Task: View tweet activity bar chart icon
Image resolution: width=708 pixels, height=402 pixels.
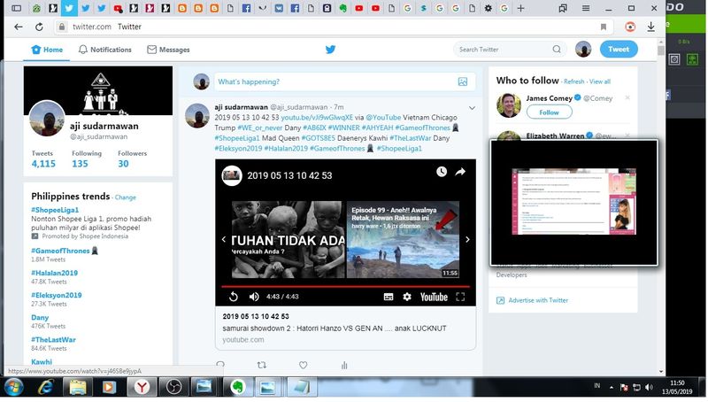Action: click(344, 365)
